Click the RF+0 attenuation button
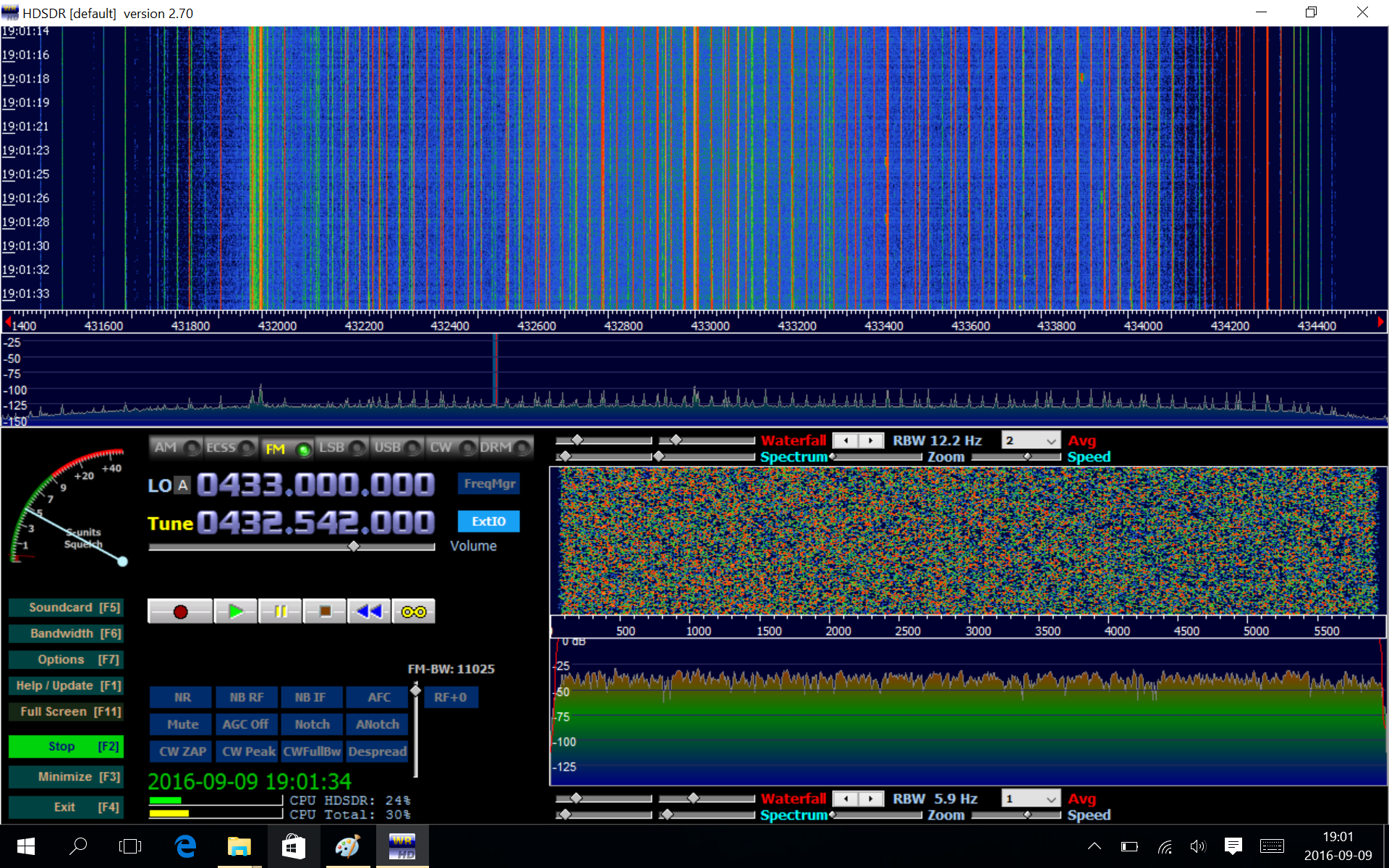Viewport: 1389px width, 868px height. (x=451, y=697)
